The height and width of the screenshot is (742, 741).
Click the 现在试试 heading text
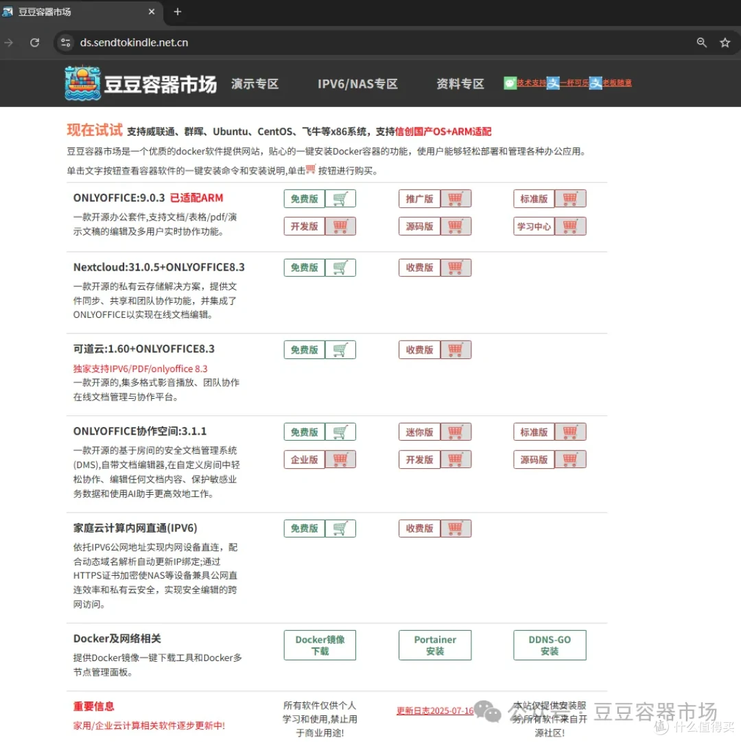(x=95, y=130)
